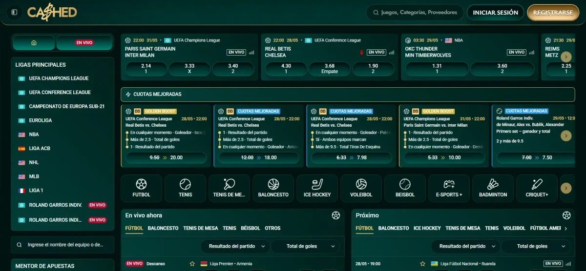The image size is (586, 271).
Task: Click the home icon button
Action: tap(34, 43)
